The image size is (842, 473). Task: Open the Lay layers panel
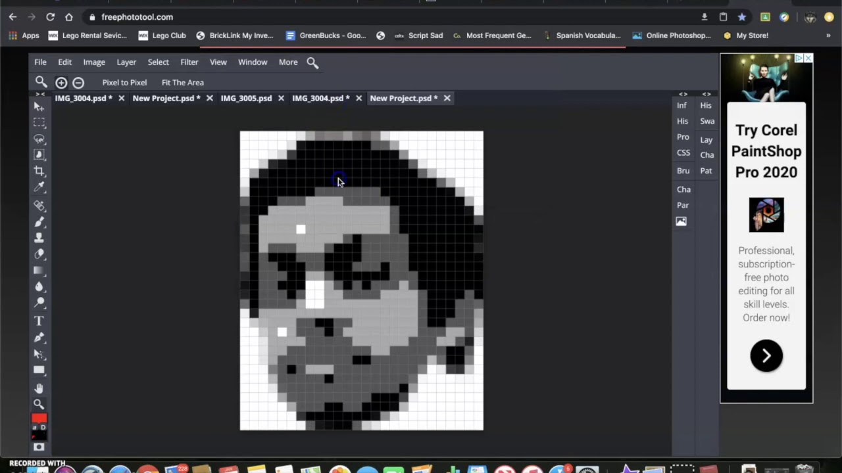point(706,139)
